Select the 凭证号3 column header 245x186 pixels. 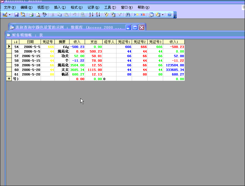155,42
